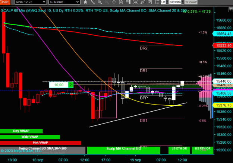233x163 pixels.
Task: Click the 18 sep date axis label
Action: 38,160
